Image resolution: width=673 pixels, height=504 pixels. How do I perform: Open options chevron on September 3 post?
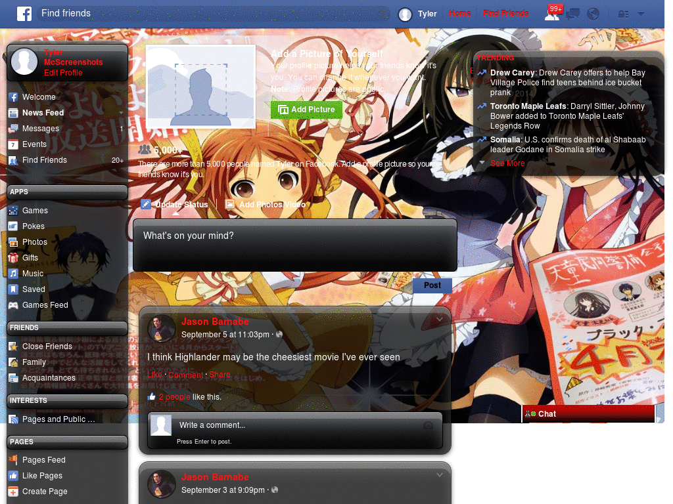click(440, 475)
